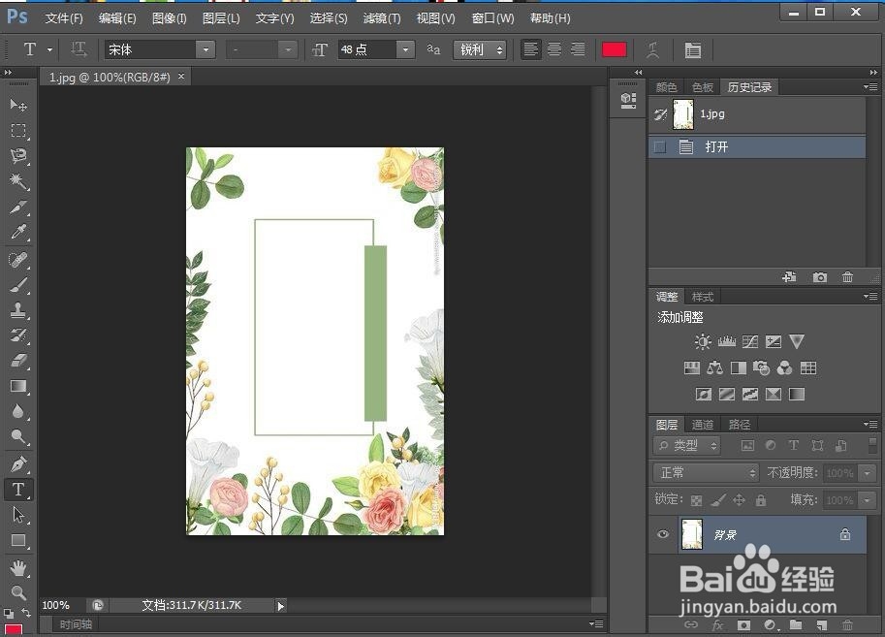Viewport: 885px width, 637px height.
Task: Left align text
Action: (530, 49)
